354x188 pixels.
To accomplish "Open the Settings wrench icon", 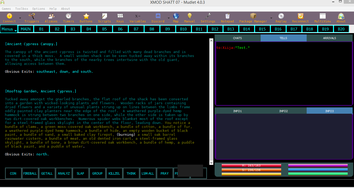I will point(208,18).
